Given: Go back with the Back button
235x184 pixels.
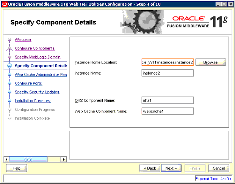Looking at the screenshot, I should point(150,168).
